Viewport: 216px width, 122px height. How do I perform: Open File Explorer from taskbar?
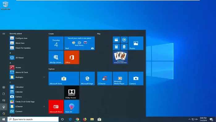[92, 120]
